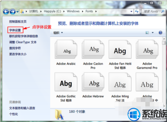Open 更改字体大小 link
167x122 pixels.
coord(18,54)
